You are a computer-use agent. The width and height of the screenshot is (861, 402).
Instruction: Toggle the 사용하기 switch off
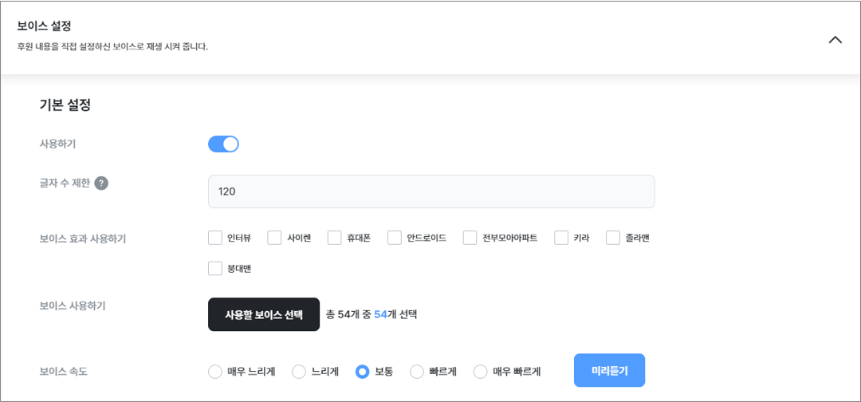click(x=223, y=144)
